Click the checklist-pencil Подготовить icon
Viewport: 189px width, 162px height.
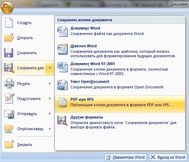(x=10, y=98)
